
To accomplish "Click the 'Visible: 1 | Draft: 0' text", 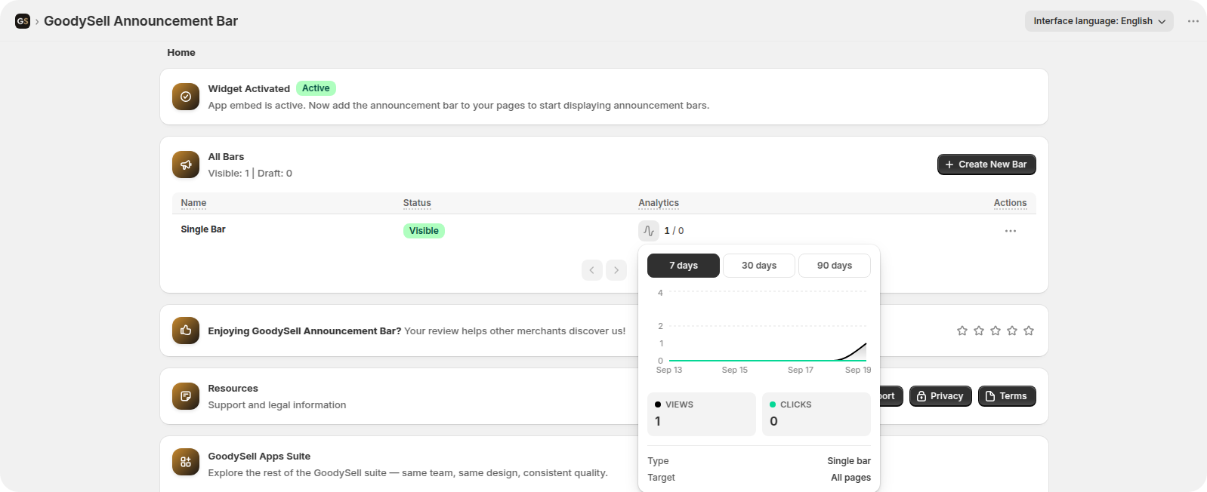I will click(250, 174).
